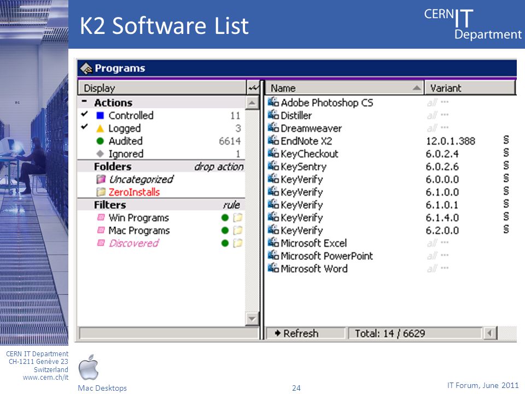Image resolution: width=525 pixels, height=394 pixels.
Task: Click the yellow Logged triangle marker
Action: click(100, 128)
